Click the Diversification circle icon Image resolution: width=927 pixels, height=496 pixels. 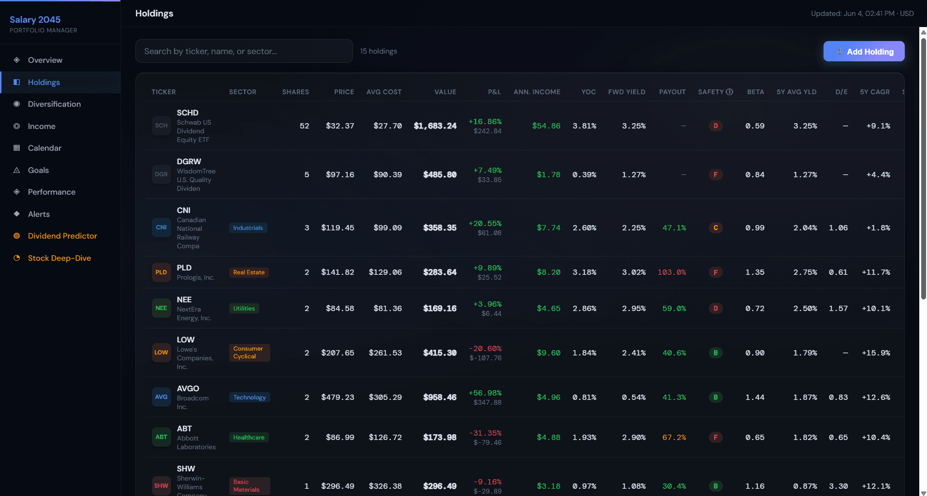pos(17,104)
